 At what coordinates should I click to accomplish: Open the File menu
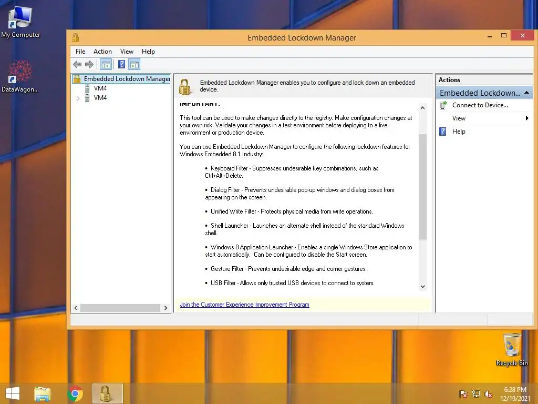80,52
